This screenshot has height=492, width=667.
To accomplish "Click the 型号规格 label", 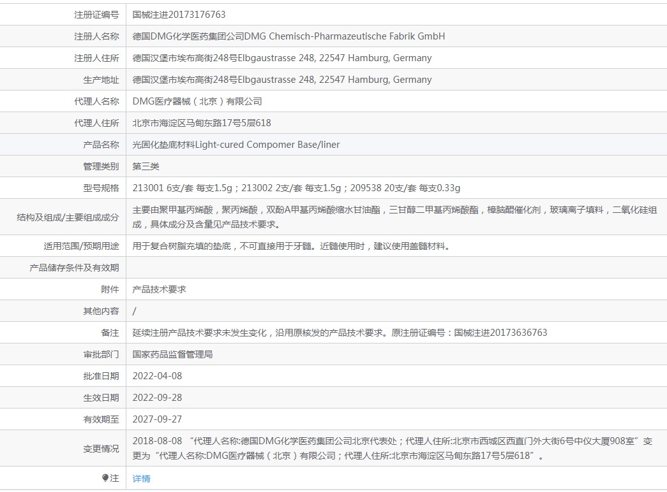I will click(x=101, y=188).
